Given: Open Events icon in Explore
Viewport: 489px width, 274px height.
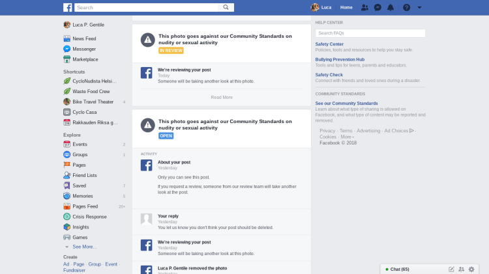Looking at the screenshot, I should (x=67, y=144).
